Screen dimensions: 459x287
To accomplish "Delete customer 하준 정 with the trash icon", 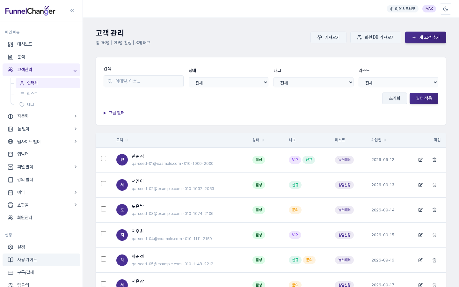I will pos(434,260).
